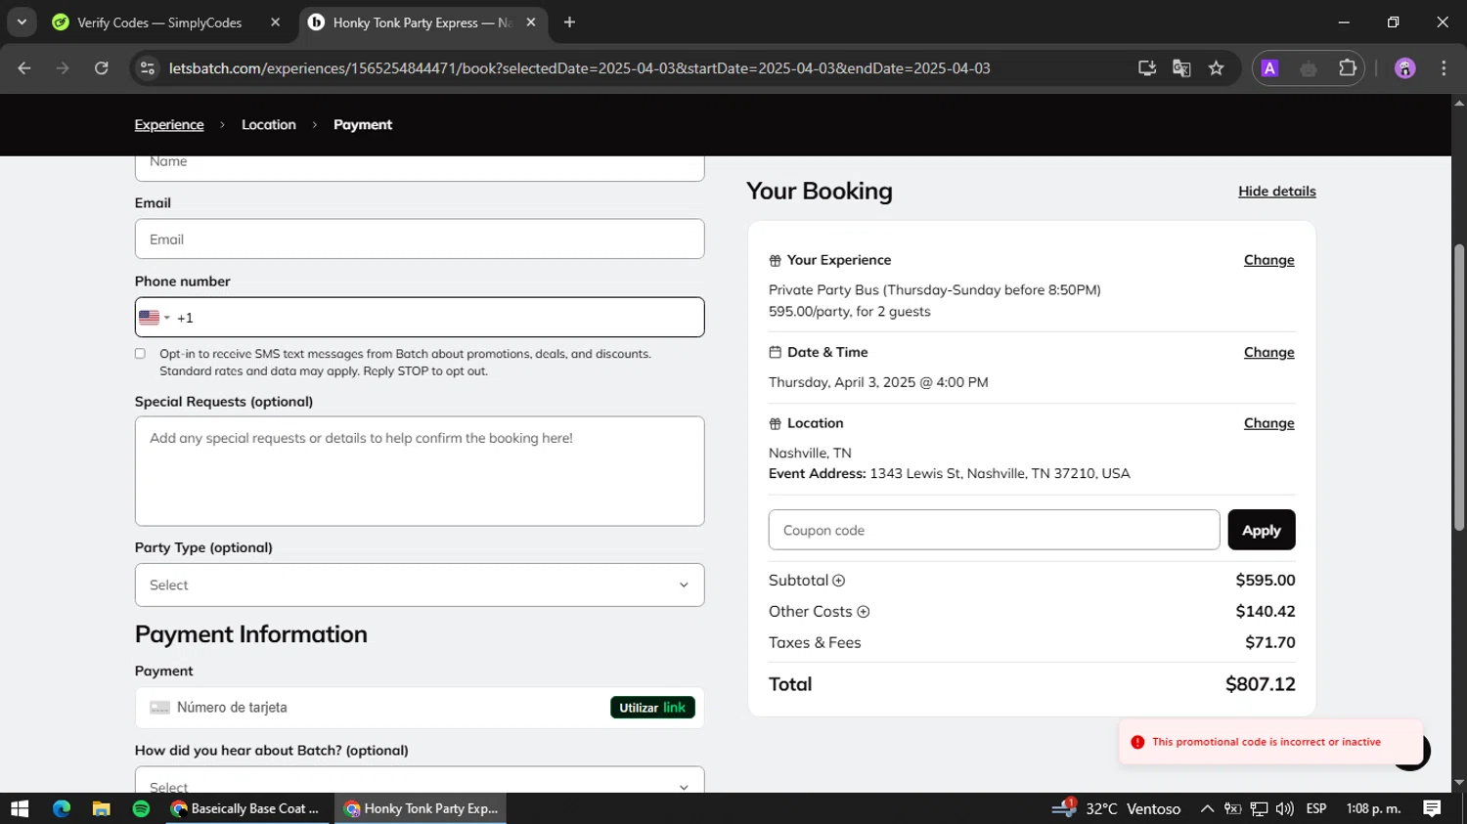Change the Date & Time
The width and height of the screenshot is (1467, 824).
(x=1268, y=352)
